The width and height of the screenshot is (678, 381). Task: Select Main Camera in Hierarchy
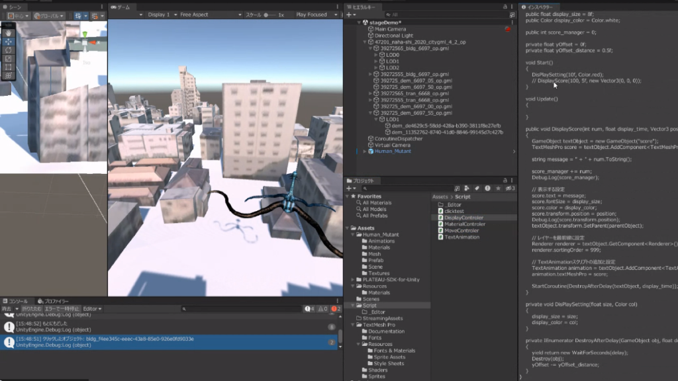click(x=390, y=29)
